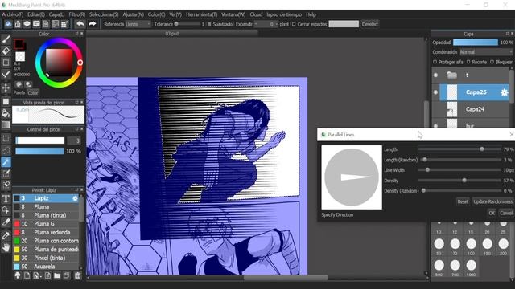Image resolution: width=515 pixels, height=289 pixels.
Task: Click the Undo arrow
Action: tap(80, 24)
